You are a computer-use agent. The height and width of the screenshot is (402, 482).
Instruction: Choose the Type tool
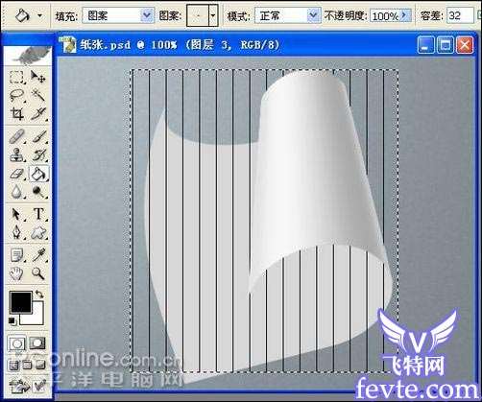point(38,214)
